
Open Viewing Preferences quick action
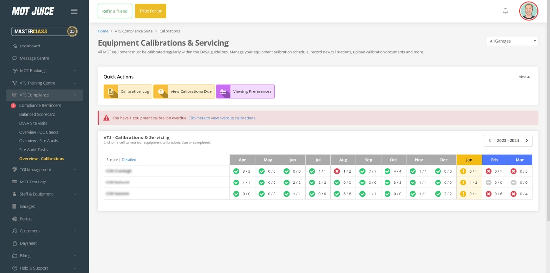point(245,91)
